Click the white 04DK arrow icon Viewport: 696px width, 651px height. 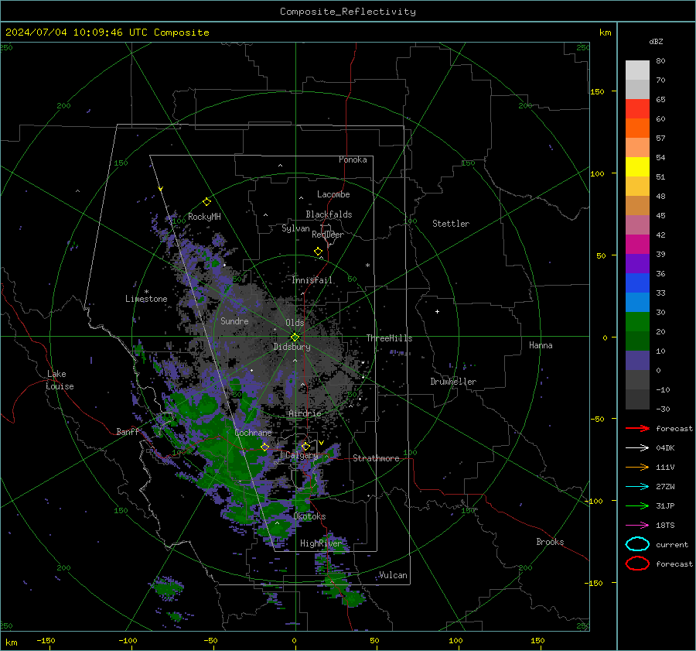(637, 448)
